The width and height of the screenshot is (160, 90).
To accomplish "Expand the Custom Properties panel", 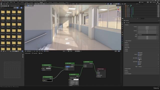I will tap(128, 74).
